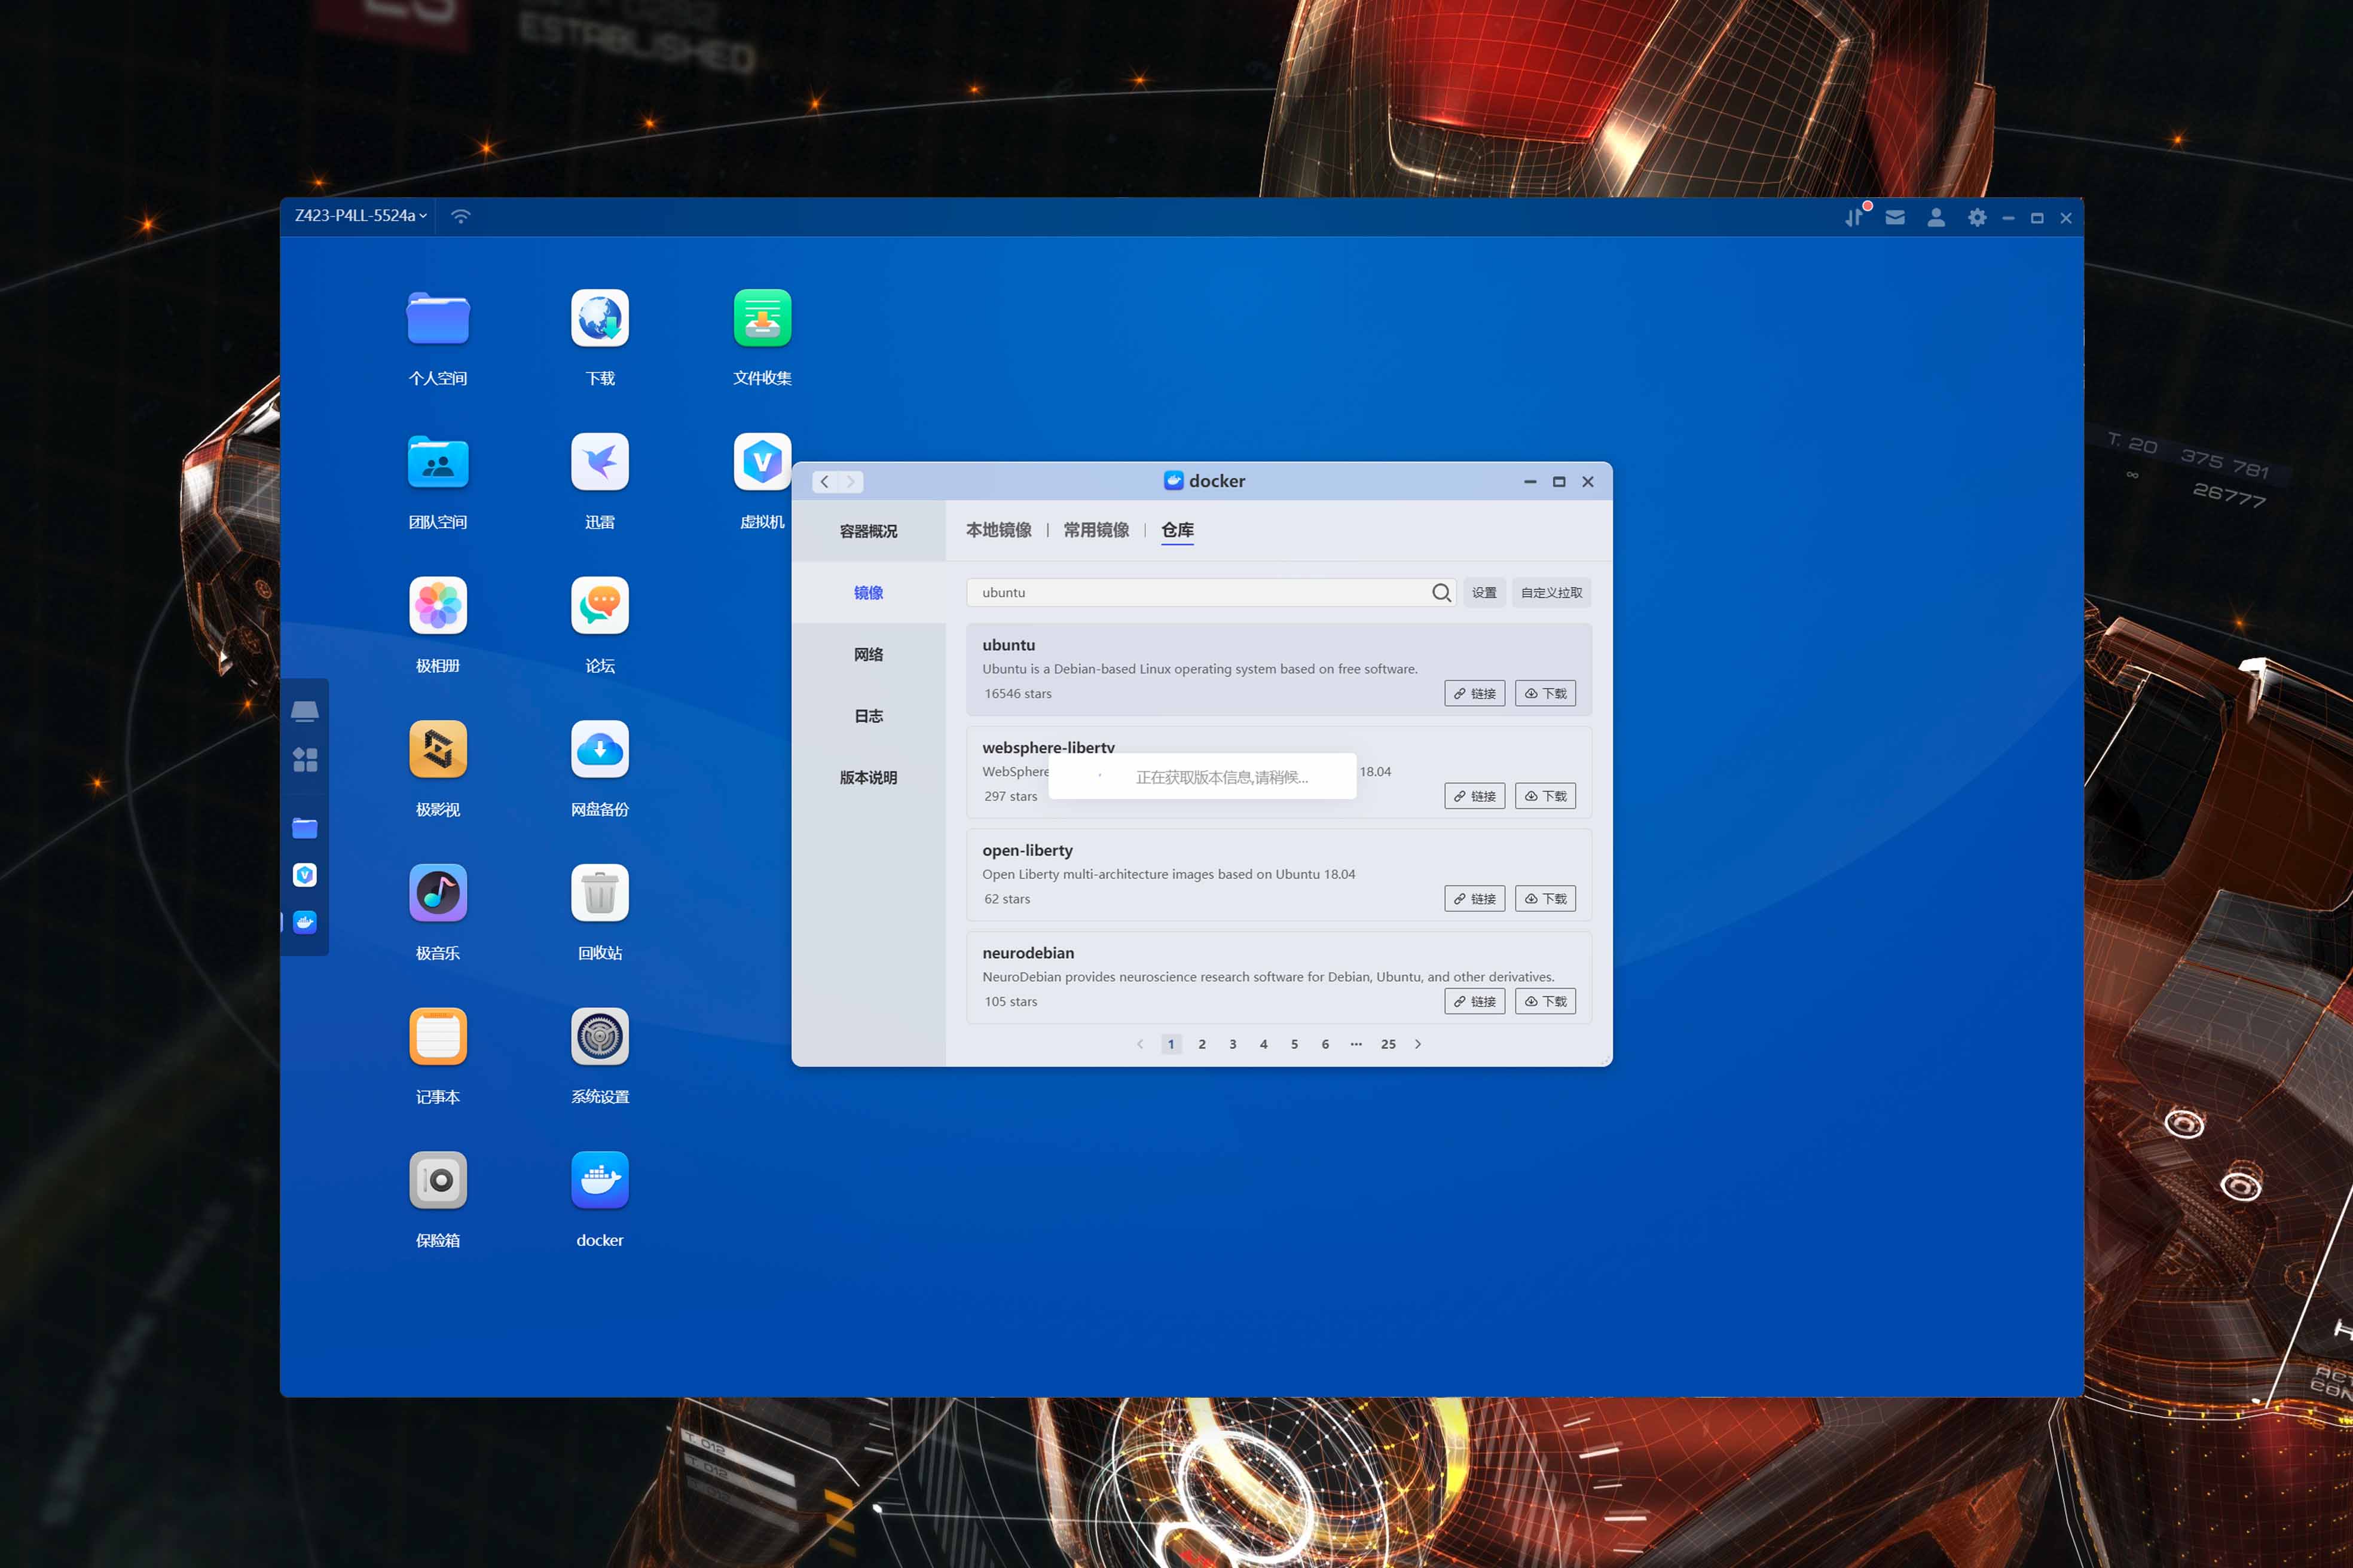Viewport: 2353px width, 1568px height.
Task: Launch the 极影视 app
Action: 438,750
